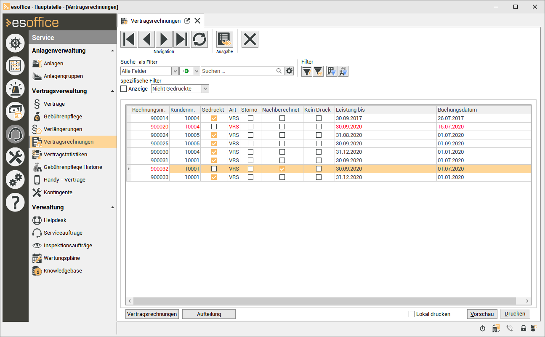Select the headset Service module
Viewport: 545px width, 337px height.
click(15, 134)
